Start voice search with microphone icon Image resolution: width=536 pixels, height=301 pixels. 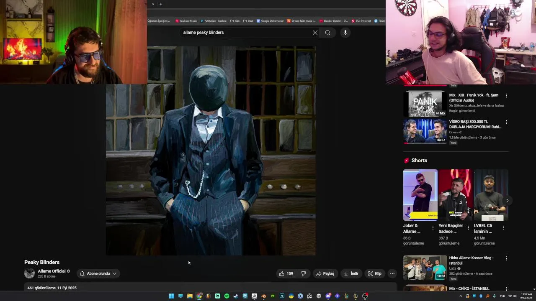tap(345, 33)
